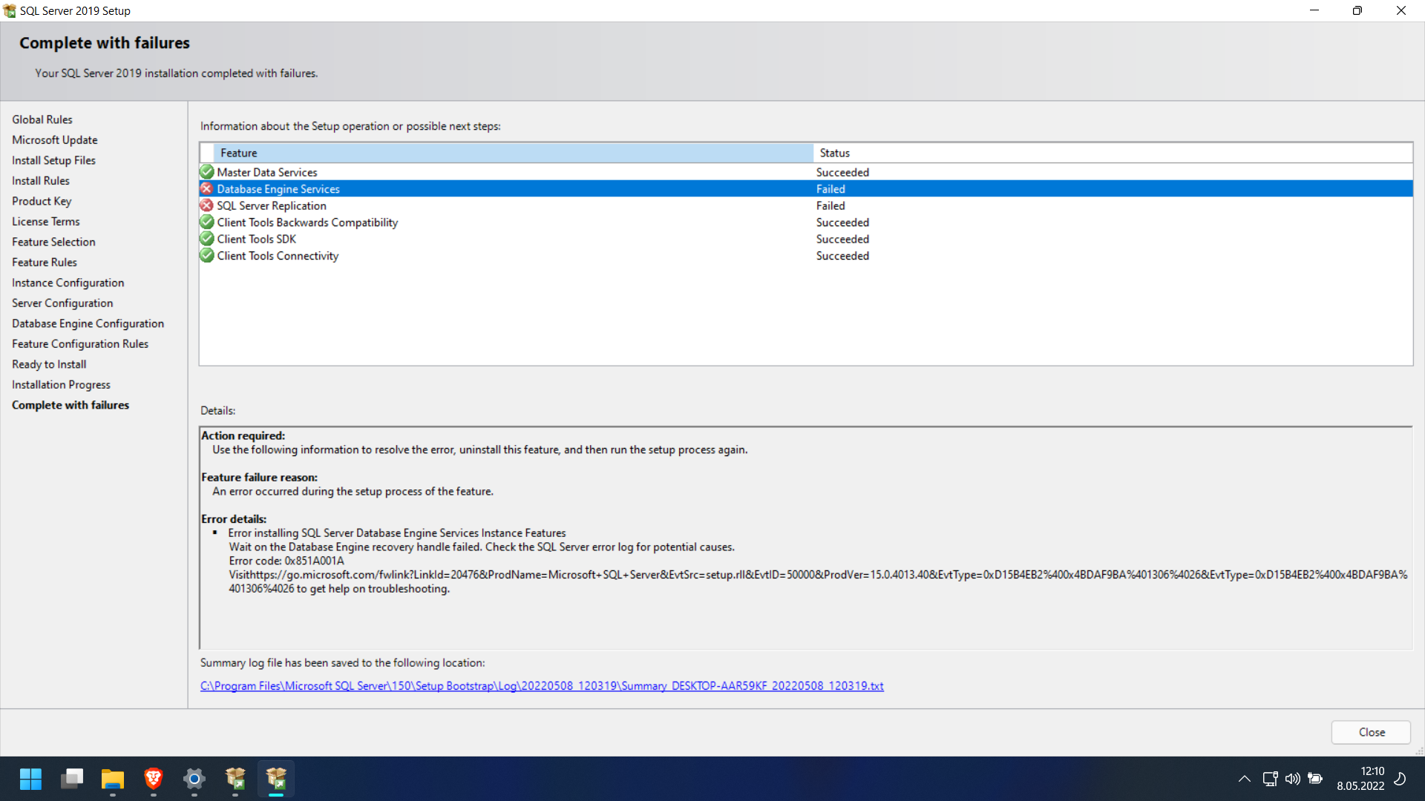Viewport: 1425px width, 801px height.
Task: Click success icon beside Client Tools Connectivity
Action: (207, 256)
